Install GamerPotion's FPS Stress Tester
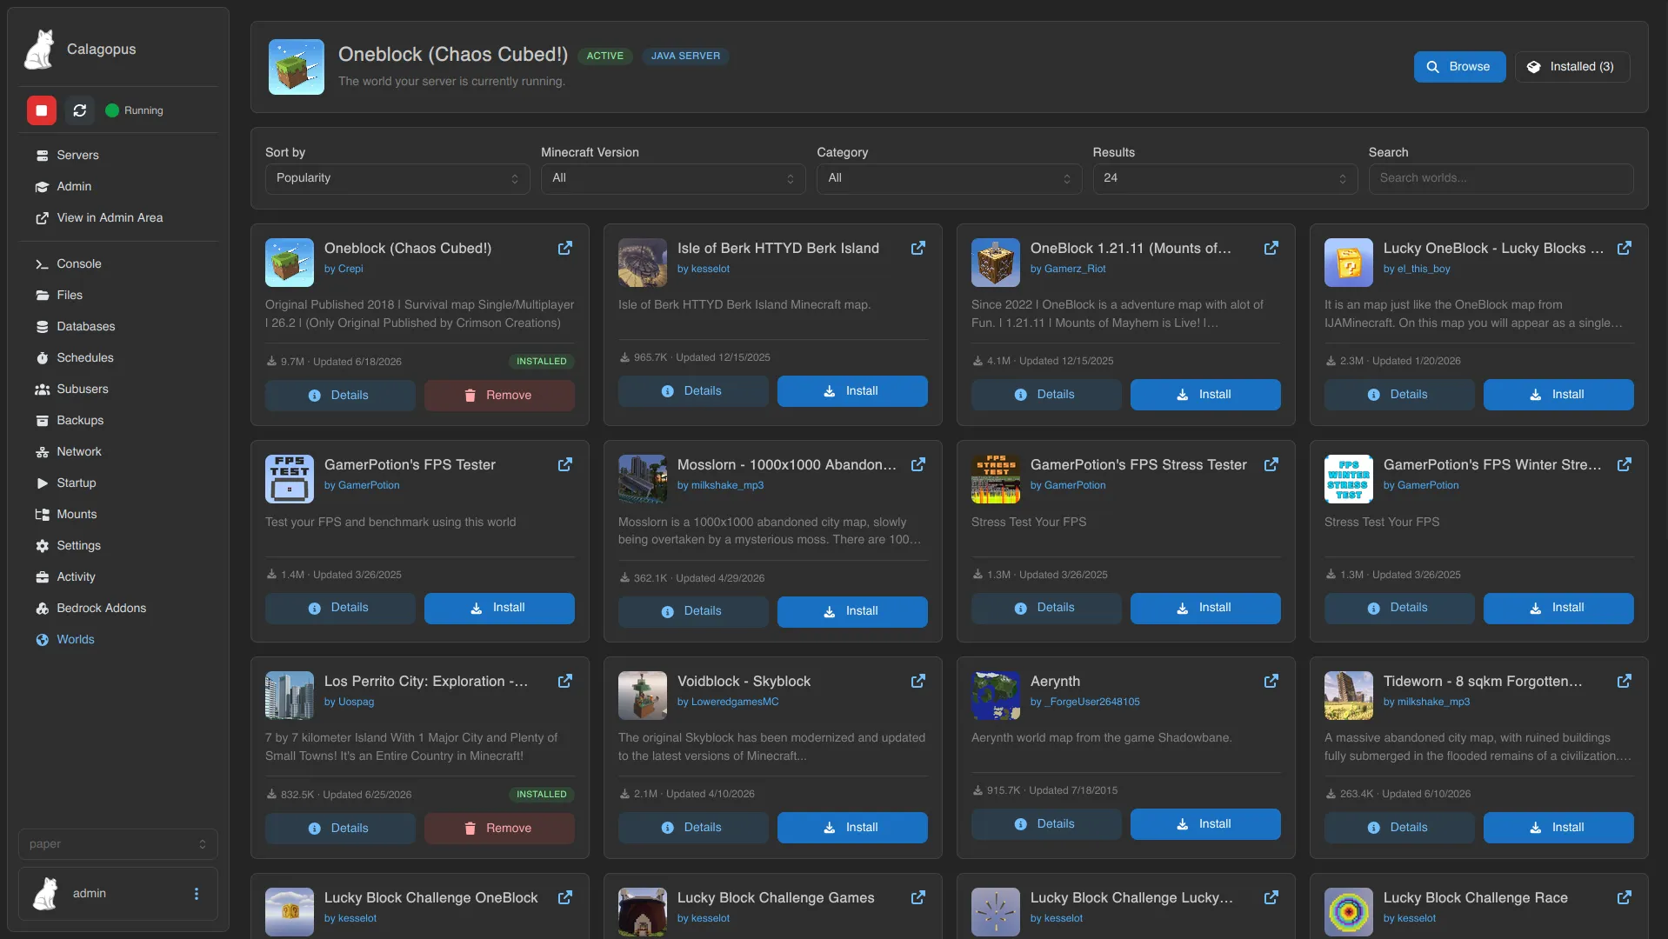Viewport: 1668px width, 939px height. tap(1205, 608)
